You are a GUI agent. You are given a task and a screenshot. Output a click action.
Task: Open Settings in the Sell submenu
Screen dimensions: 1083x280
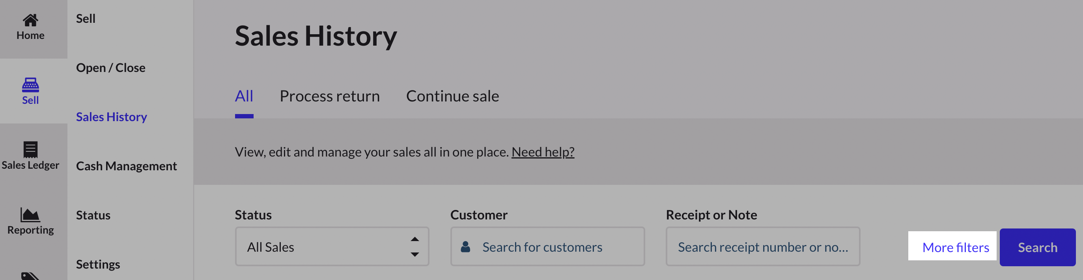[x=98, y=264]
